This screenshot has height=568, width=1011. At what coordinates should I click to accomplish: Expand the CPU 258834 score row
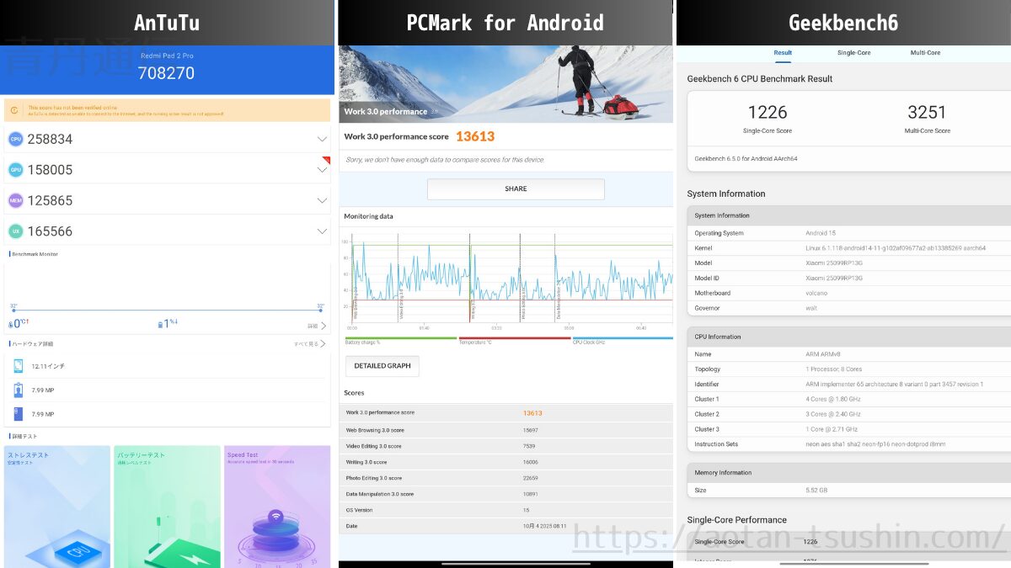tap(322, 139)
